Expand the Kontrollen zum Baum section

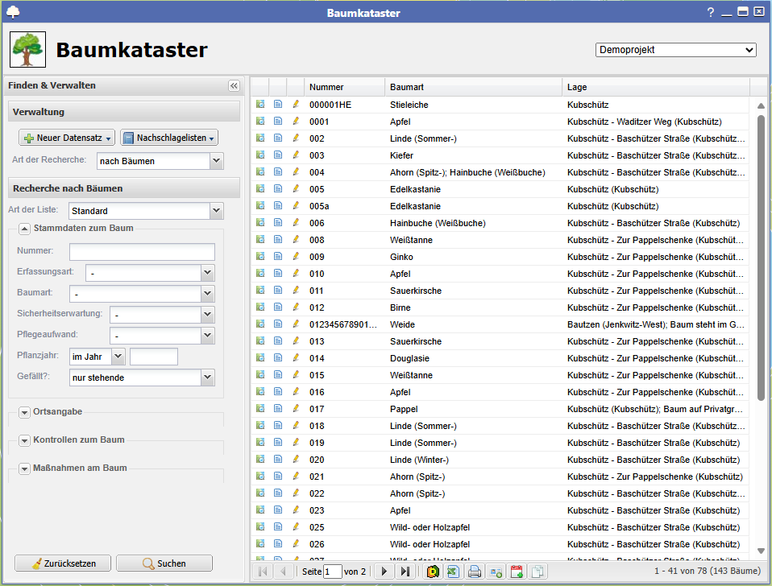coord(24,441)
